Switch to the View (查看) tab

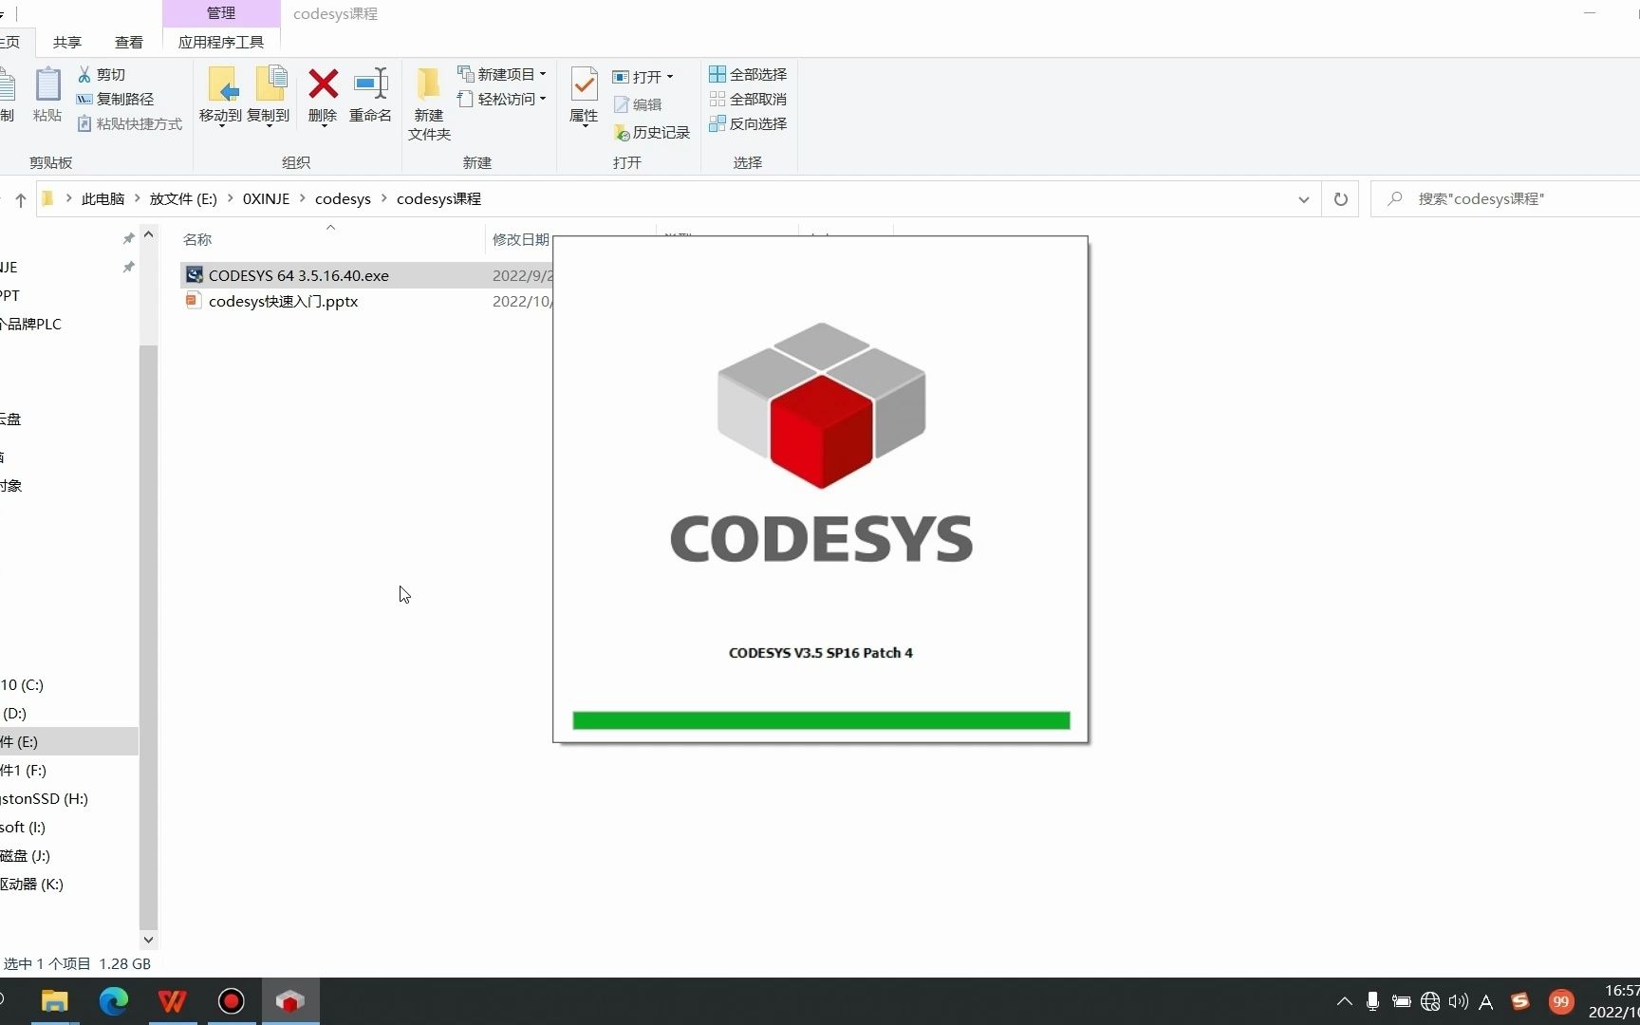(x=129, y=42)
